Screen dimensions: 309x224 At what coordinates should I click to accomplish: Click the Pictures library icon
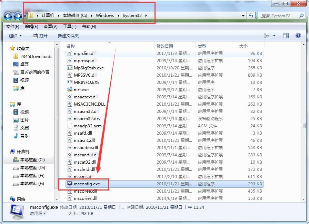tap(16, 120)
